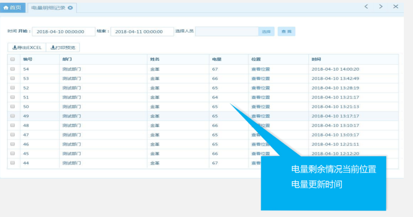Click the 打印预览 print preview button

pos(63,47)
